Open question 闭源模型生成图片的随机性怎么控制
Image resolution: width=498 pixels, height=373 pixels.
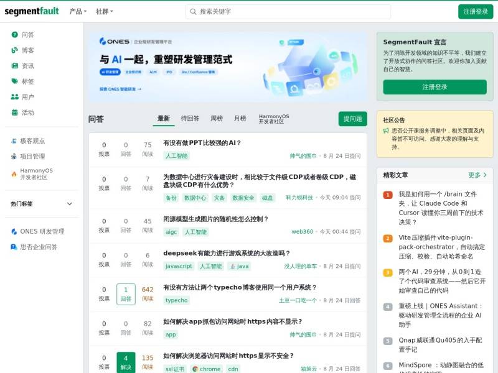click(x=215, y=219)
